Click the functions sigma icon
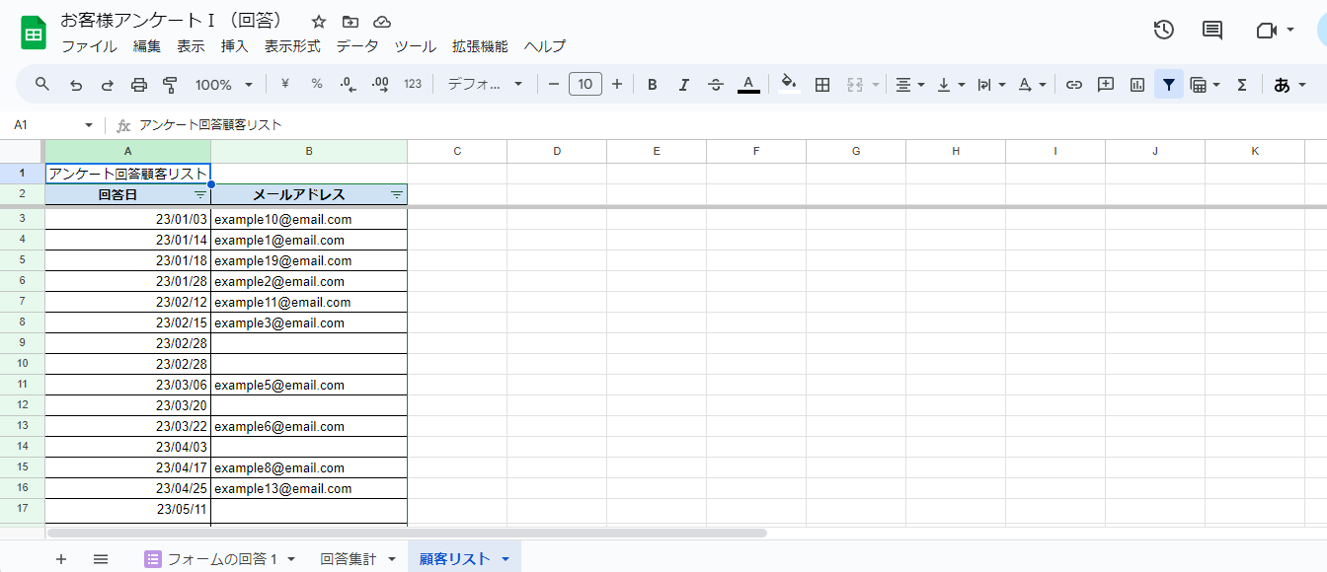The width and height of the screenshot is (1327, 572). [x=1242, y=85]
